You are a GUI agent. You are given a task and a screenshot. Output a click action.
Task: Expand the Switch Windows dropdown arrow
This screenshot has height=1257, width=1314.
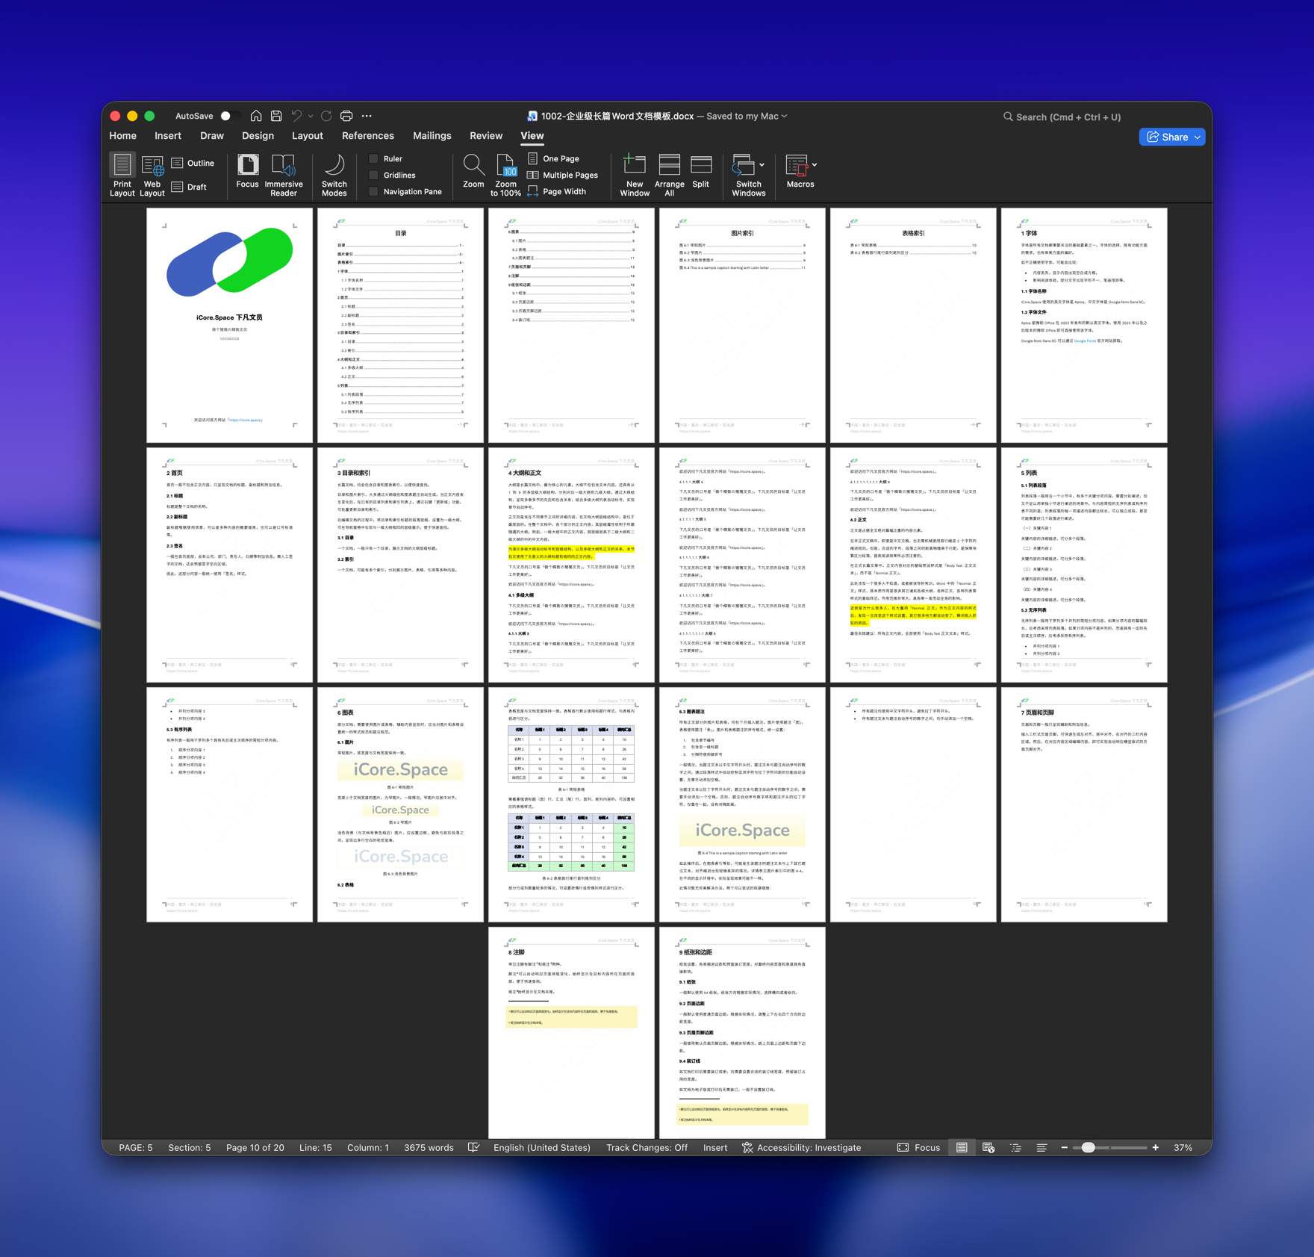pyautogui.click(x=762, y=164)
